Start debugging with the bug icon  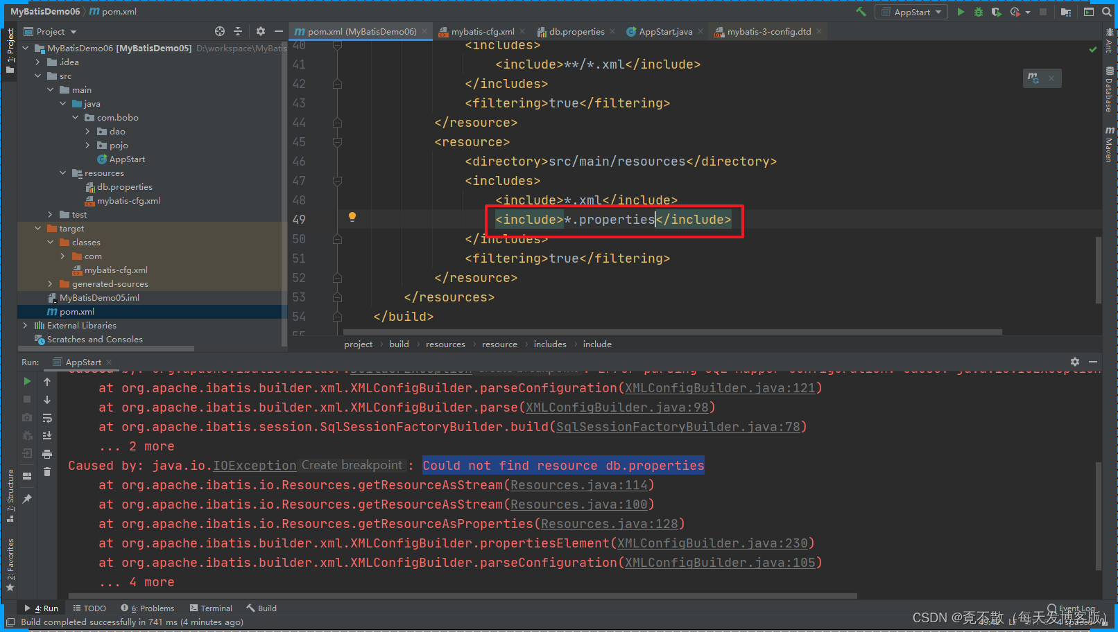979,12
